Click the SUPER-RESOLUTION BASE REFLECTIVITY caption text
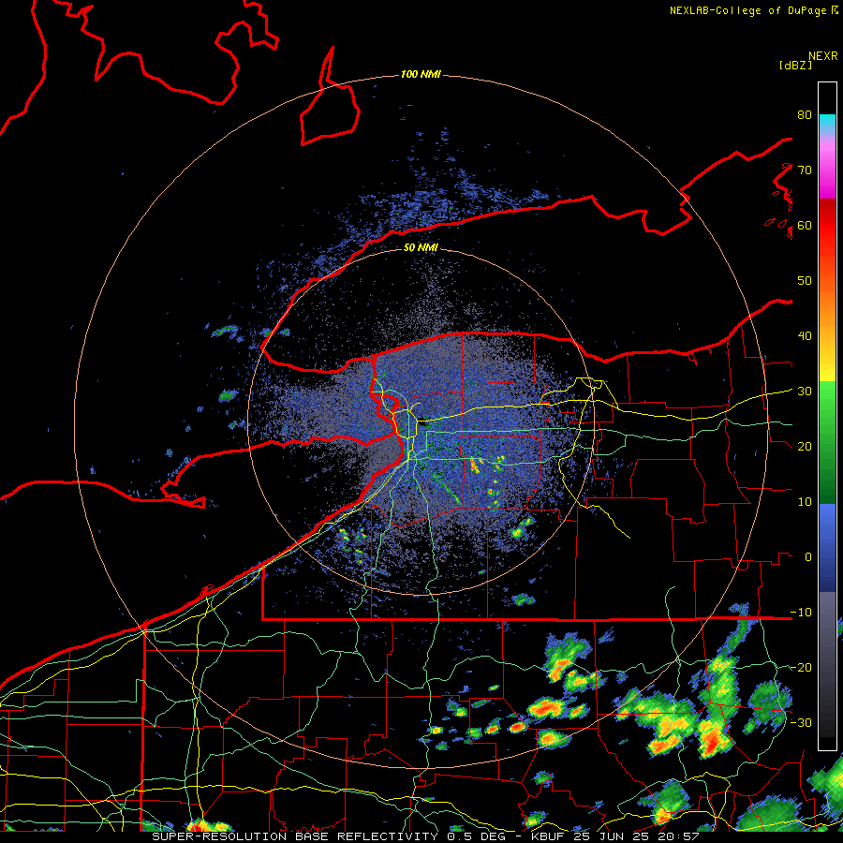843x843 pixels. (x=295, y=836)
